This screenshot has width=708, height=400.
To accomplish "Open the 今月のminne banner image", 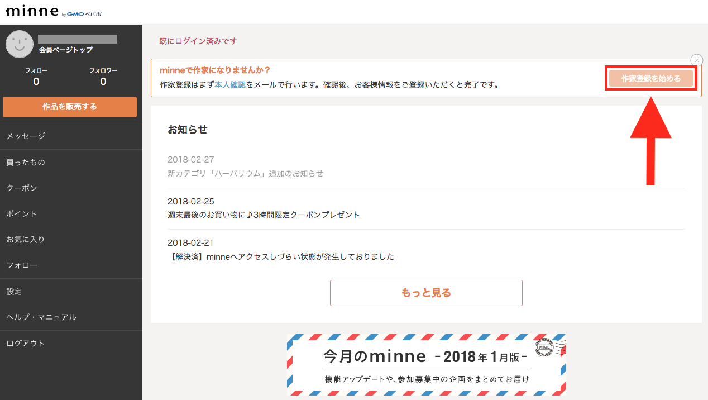I will (x=426, y=364).
